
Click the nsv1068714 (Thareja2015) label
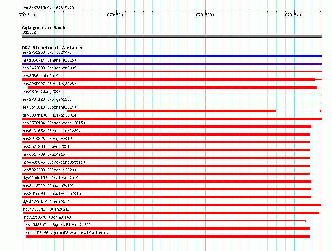[49, 60]
